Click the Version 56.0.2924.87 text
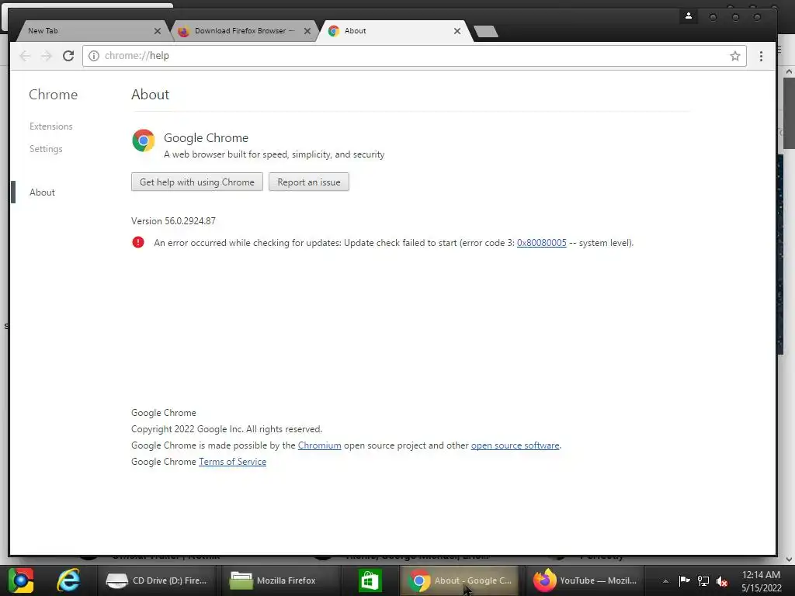795x596 pixels. click(173, 221)
